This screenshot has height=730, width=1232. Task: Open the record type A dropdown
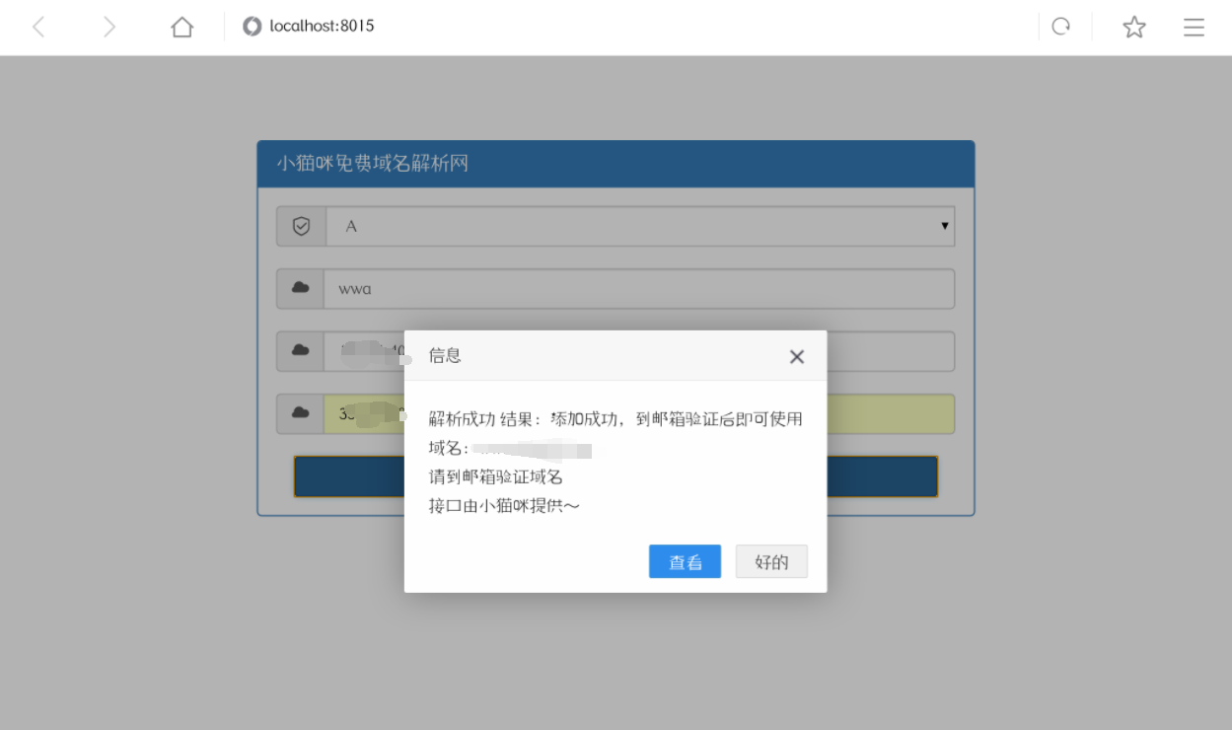tap(946, 226)
